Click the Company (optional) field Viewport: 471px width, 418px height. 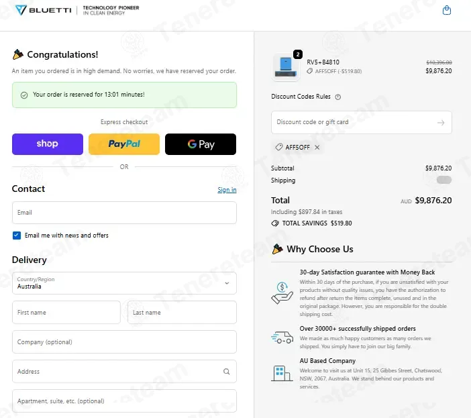(124, 342)
